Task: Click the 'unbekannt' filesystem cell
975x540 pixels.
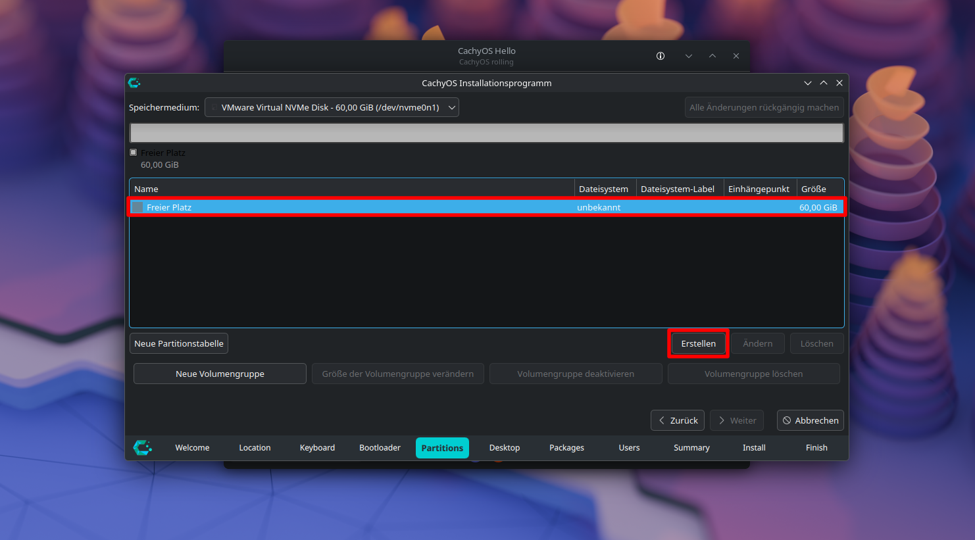Action: pyautogui.click(x=599, y=207)
